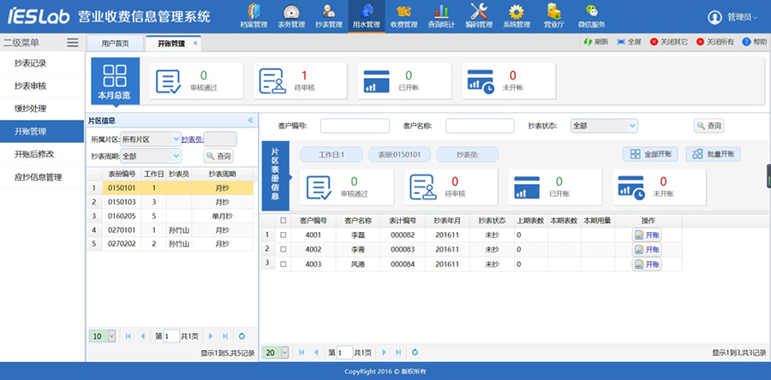Image resolution: width=771 pixels, height=380 pixels.
Task: Open 查询统计 chart icon
Action: [x=442, y=15]
